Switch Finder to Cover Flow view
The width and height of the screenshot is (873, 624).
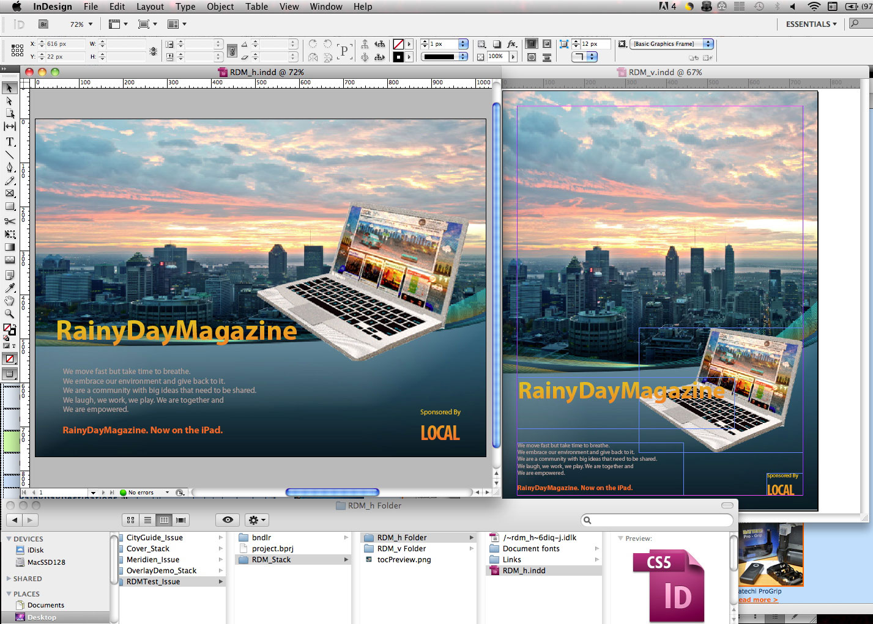click(180, 520)
